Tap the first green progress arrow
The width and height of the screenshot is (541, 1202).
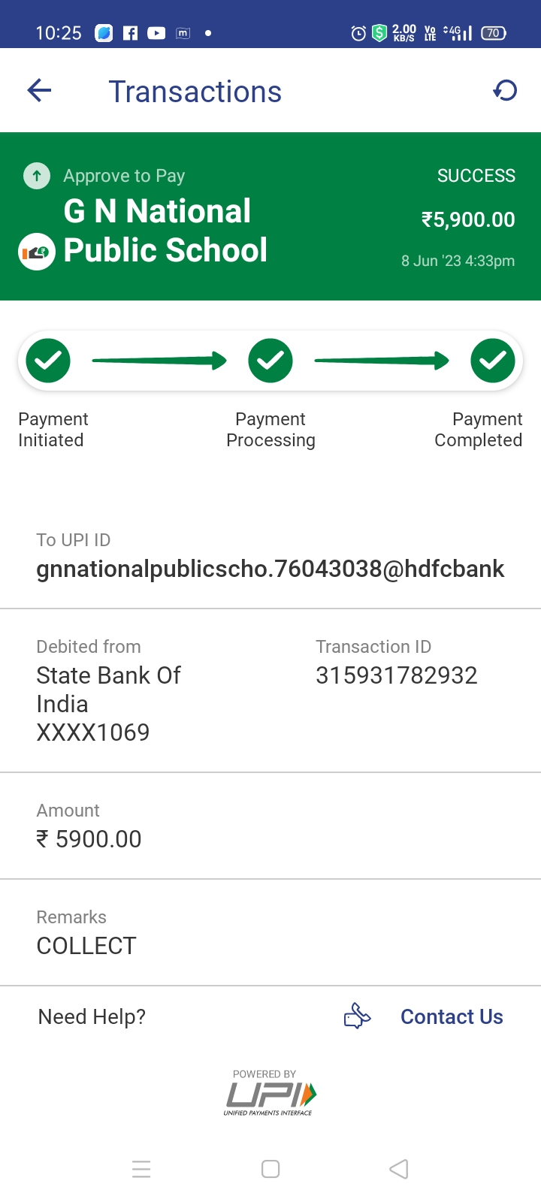[159, 361]
